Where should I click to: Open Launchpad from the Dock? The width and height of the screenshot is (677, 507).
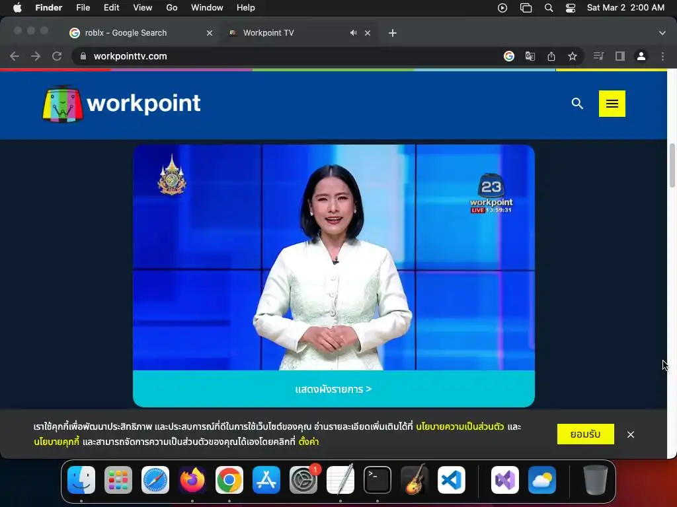click(x=118, y=480)
